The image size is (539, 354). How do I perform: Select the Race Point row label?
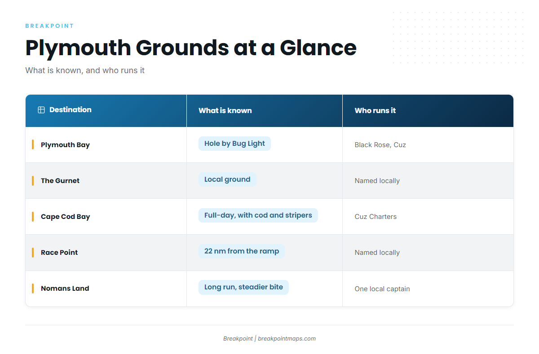[x=59, y=253]
